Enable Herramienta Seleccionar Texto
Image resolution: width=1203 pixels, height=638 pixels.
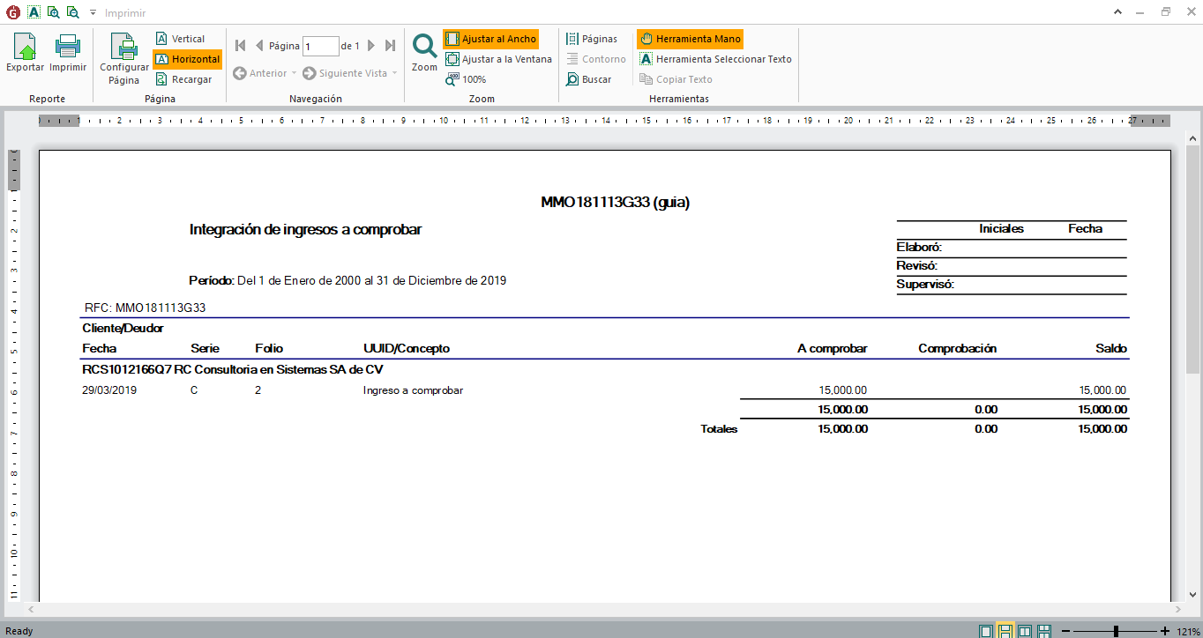tap(715, 59)
